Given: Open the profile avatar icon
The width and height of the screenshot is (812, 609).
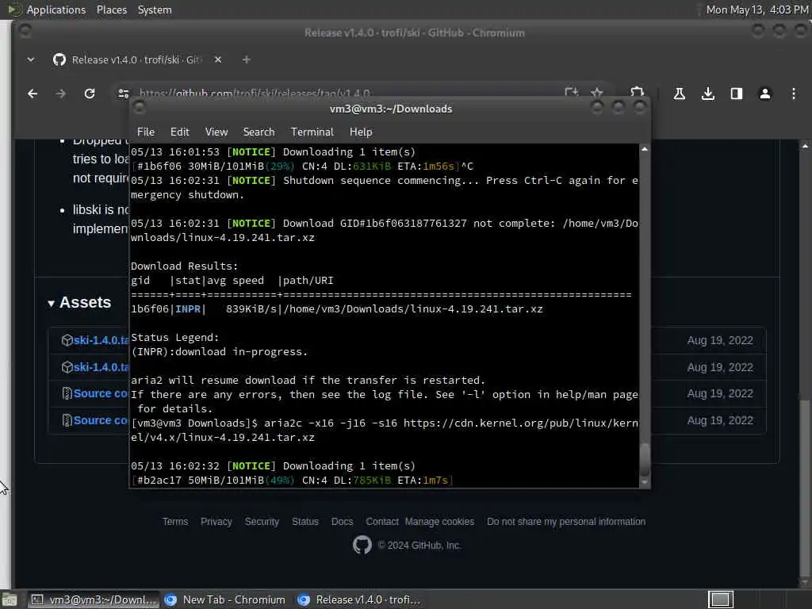Looking at the screenshot, I should (765, 94).
